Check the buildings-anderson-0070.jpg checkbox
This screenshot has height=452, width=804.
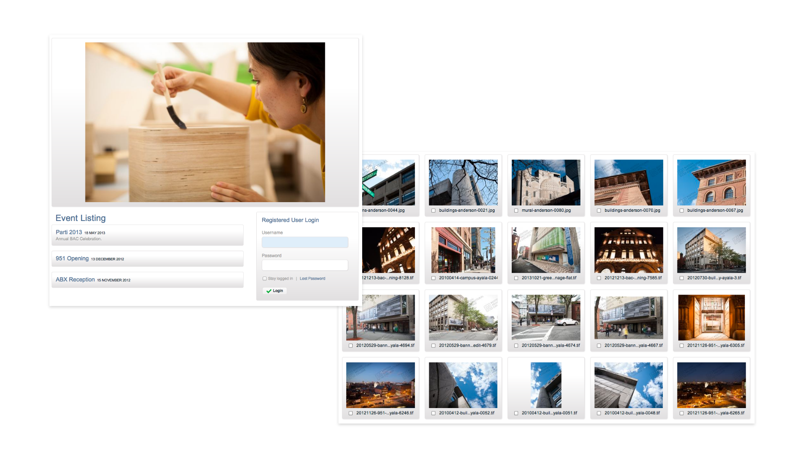tap(599, 211)
